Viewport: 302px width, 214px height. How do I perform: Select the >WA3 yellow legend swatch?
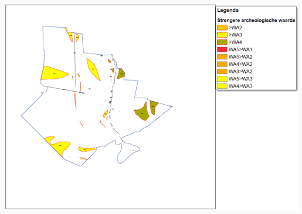point(222,35)
